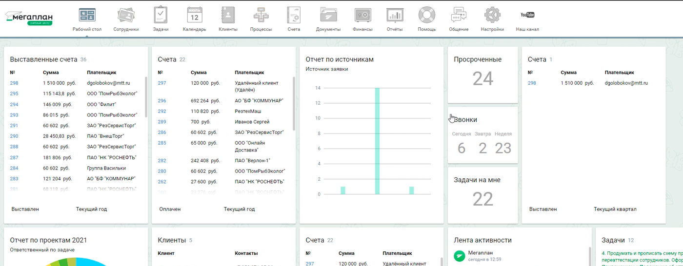Open the Выставлен status filter in Выставленные счета

click(x=25, y=209)
